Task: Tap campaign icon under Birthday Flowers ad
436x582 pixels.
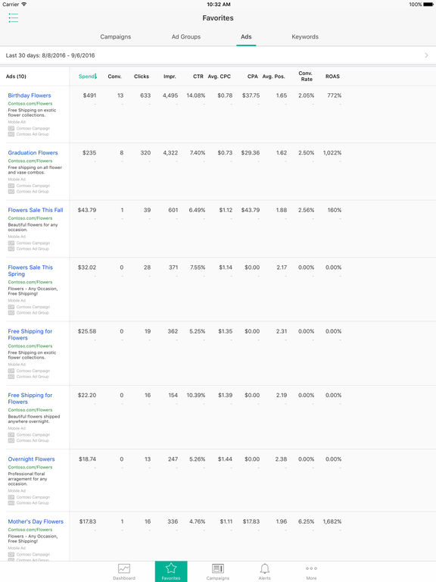Action: [x=11, y=128]
